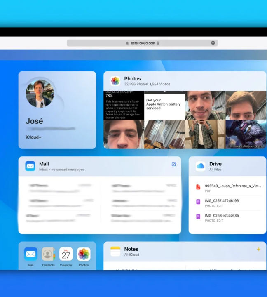This screenshot has width=267, height=297.
Task: Click the Photos widget title
Action: click(x=132, y=79)
